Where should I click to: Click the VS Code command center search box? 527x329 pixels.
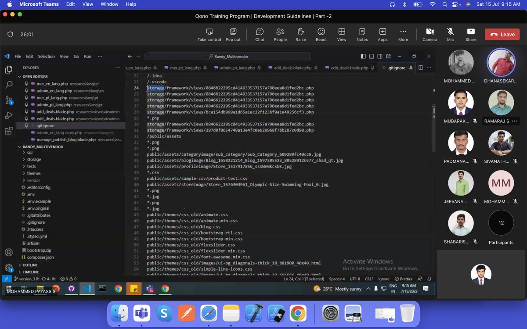tap(227, 56)
